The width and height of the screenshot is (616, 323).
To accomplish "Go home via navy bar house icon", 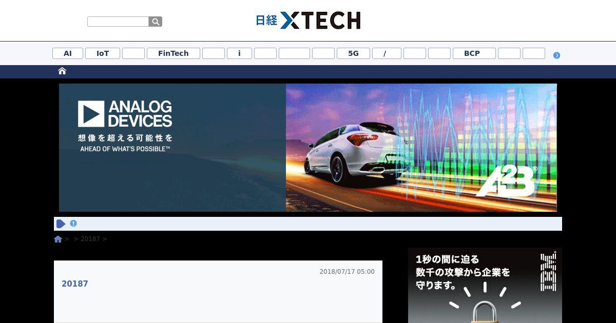I will click(x=62, y=71).
